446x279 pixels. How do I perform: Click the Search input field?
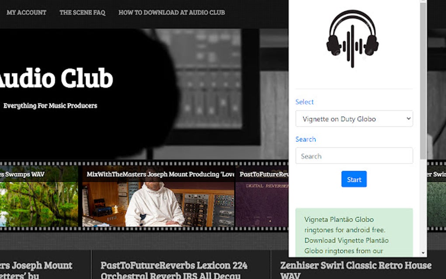(x=354, y=156)
